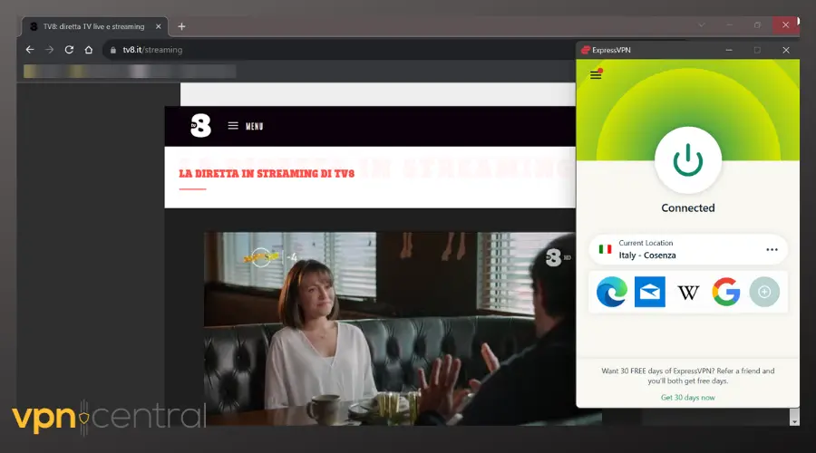Click the address bar showing tv8.it/streaming

(x=338, y=50)
